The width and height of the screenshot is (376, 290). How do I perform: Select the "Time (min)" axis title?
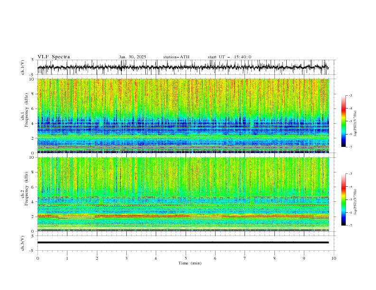[190, 263]
